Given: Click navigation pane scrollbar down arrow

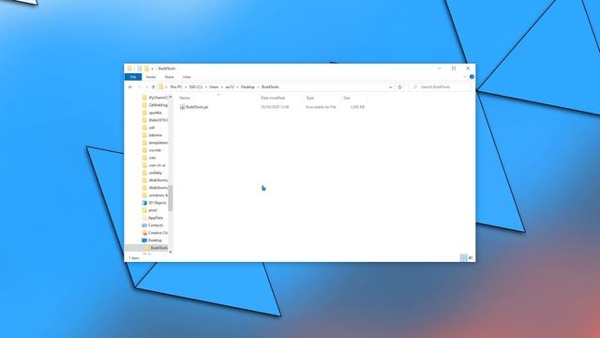Looking at the screenshot, I should pos(171,252).
